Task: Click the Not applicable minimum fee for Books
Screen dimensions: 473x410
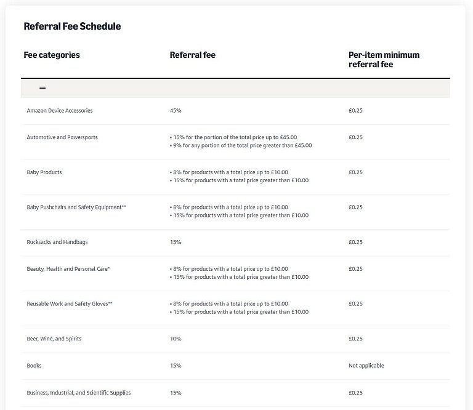Action: click(x=366, y=366)
